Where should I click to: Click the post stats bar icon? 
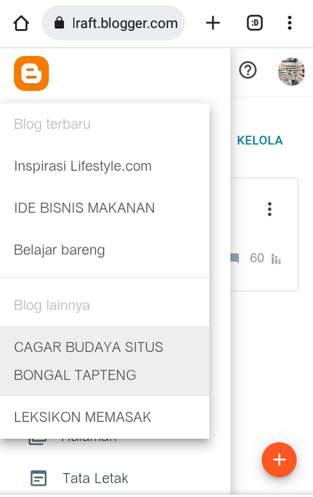click(276, 259)
